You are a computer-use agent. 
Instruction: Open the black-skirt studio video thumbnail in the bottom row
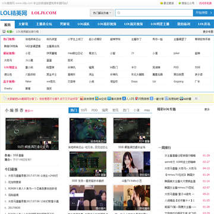tap(88, 197)
